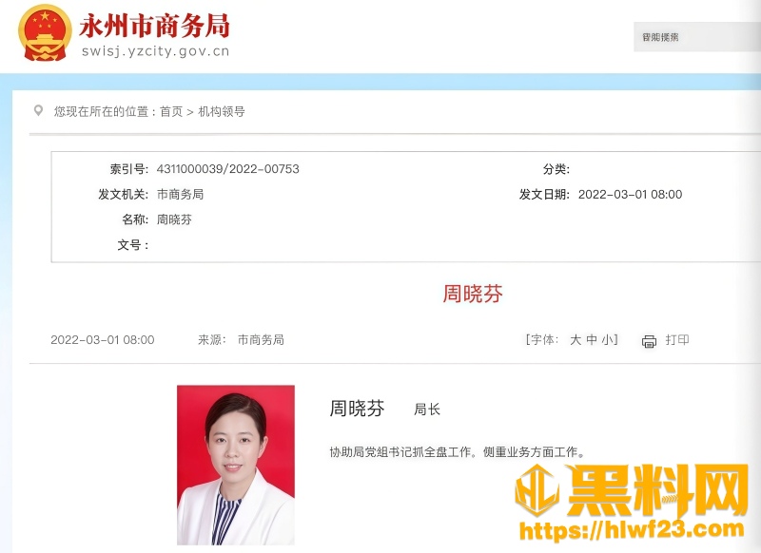Click the search input field
Viewport: 761px width, 553px height.
click(x=697, y=37)
